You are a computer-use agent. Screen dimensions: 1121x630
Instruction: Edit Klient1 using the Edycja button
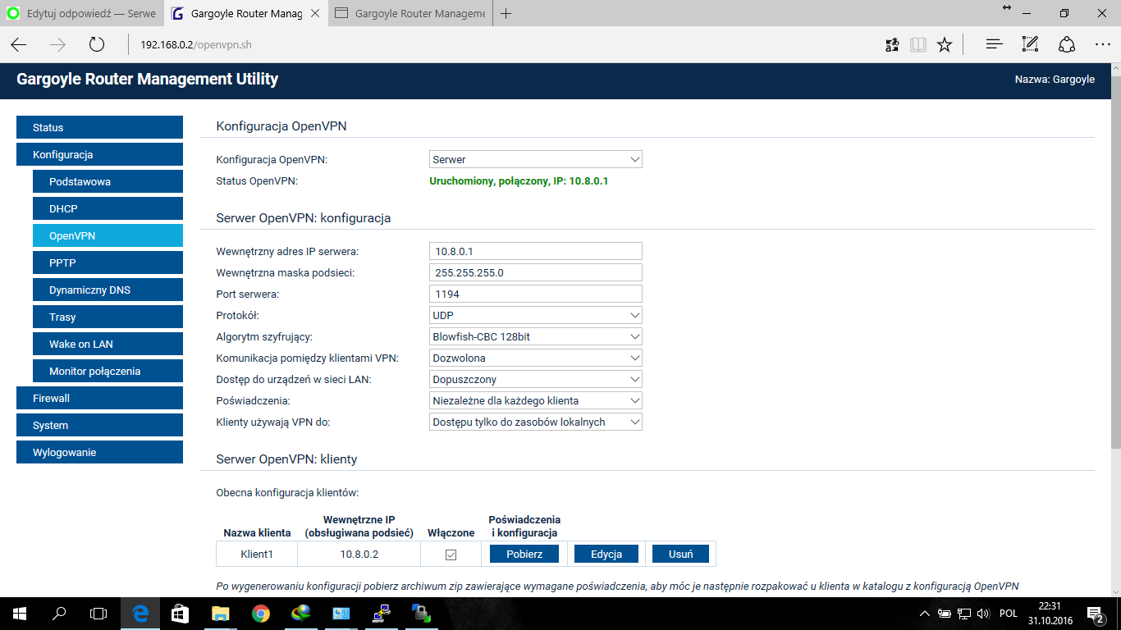pos(606,554)
